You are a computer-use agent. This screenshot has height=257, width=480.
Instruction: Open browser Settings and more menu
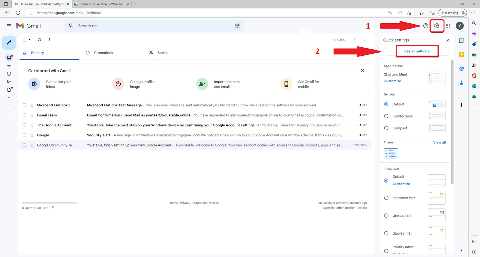pos(473,13)
